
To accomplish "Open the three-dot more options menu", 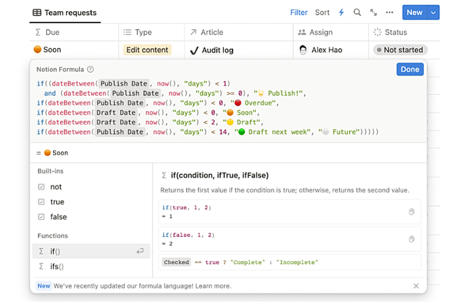I will [390, 12].
